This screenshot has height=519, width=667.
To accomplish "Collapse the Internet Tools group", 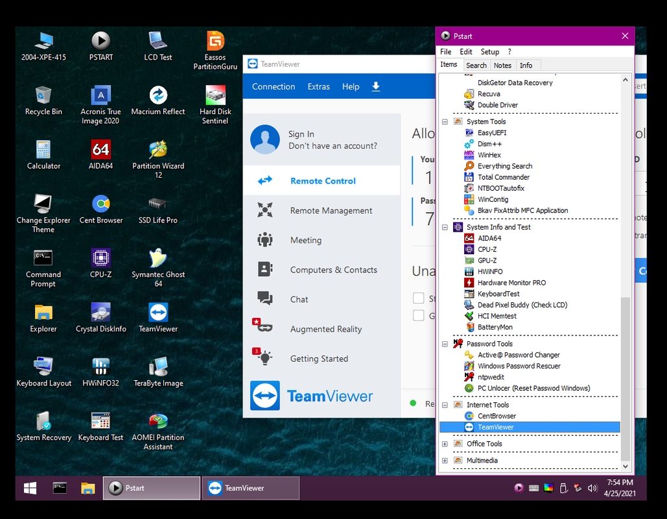I will point(445,405).
